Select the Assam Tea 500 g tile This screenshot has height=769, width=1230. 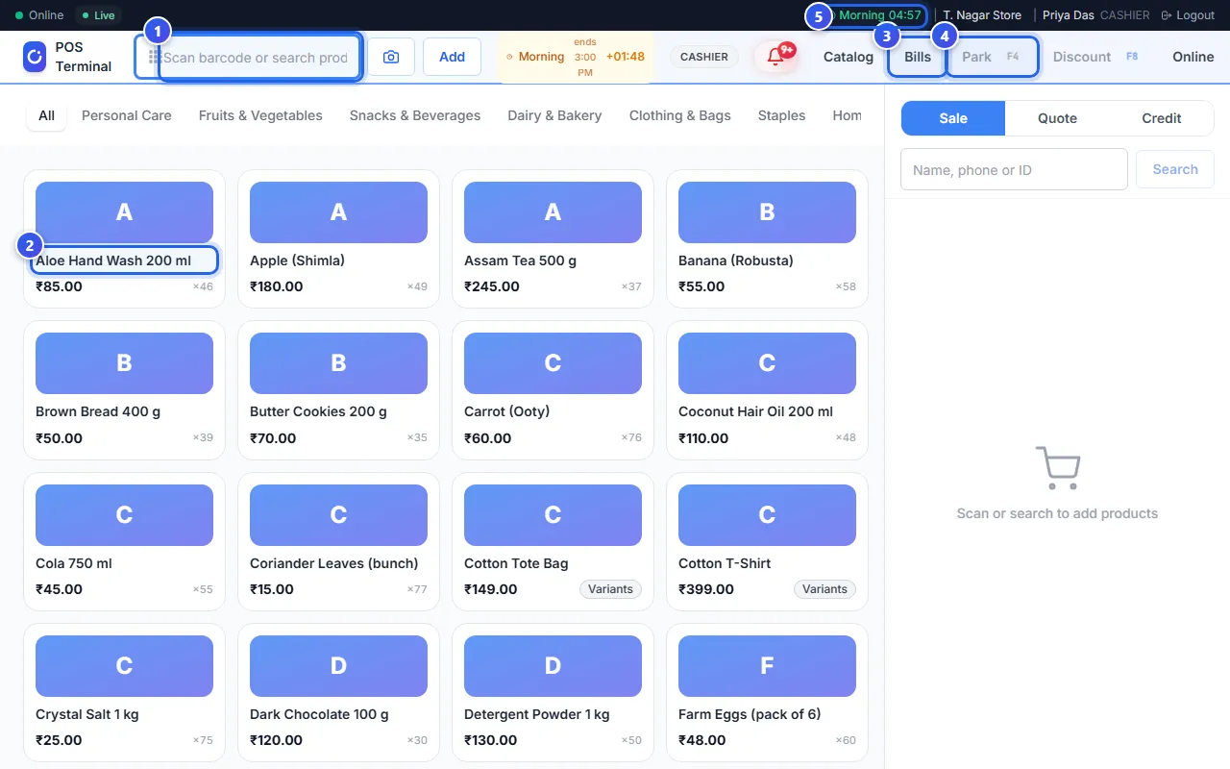coord(553,239)
